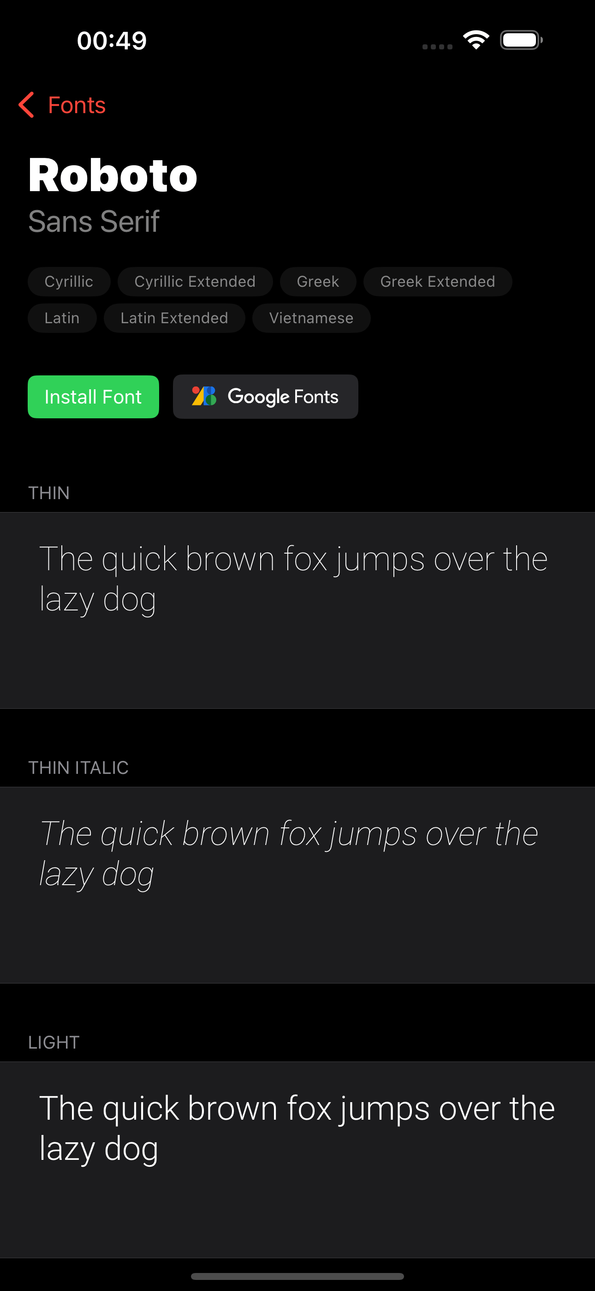This screenshot has height=1291, width=595.
Task: Tap the Roboto title heading
Action: coord(113,175)
